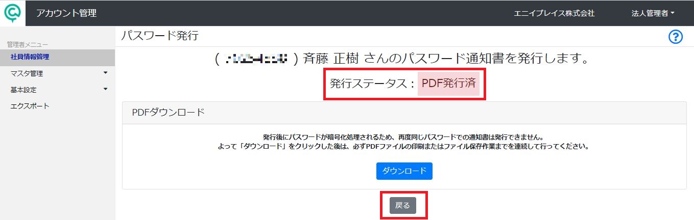
Task: Open the 法人管理者 user dropdown
Action: pos(653,13)
